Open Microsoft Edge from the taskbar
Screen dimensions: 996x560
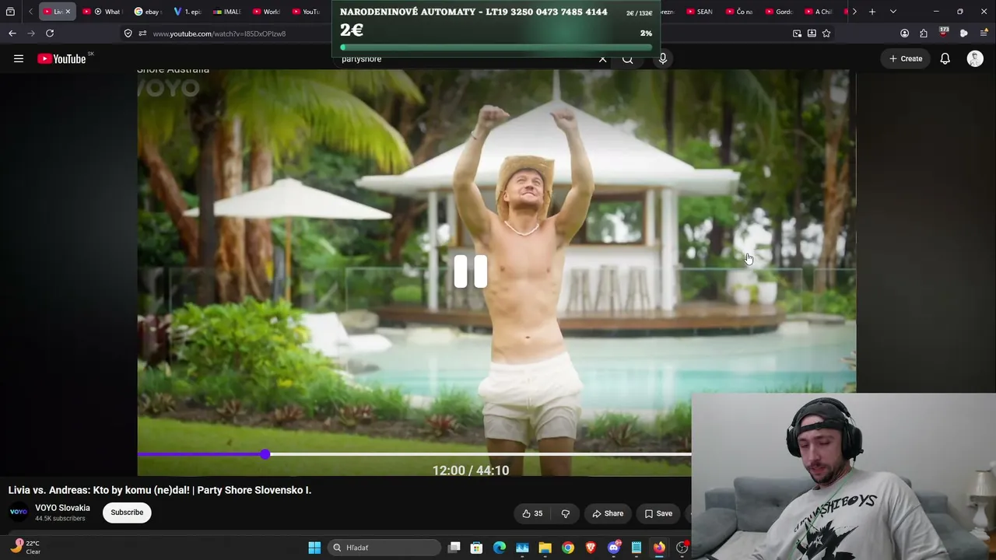click(x=500, y=548)
